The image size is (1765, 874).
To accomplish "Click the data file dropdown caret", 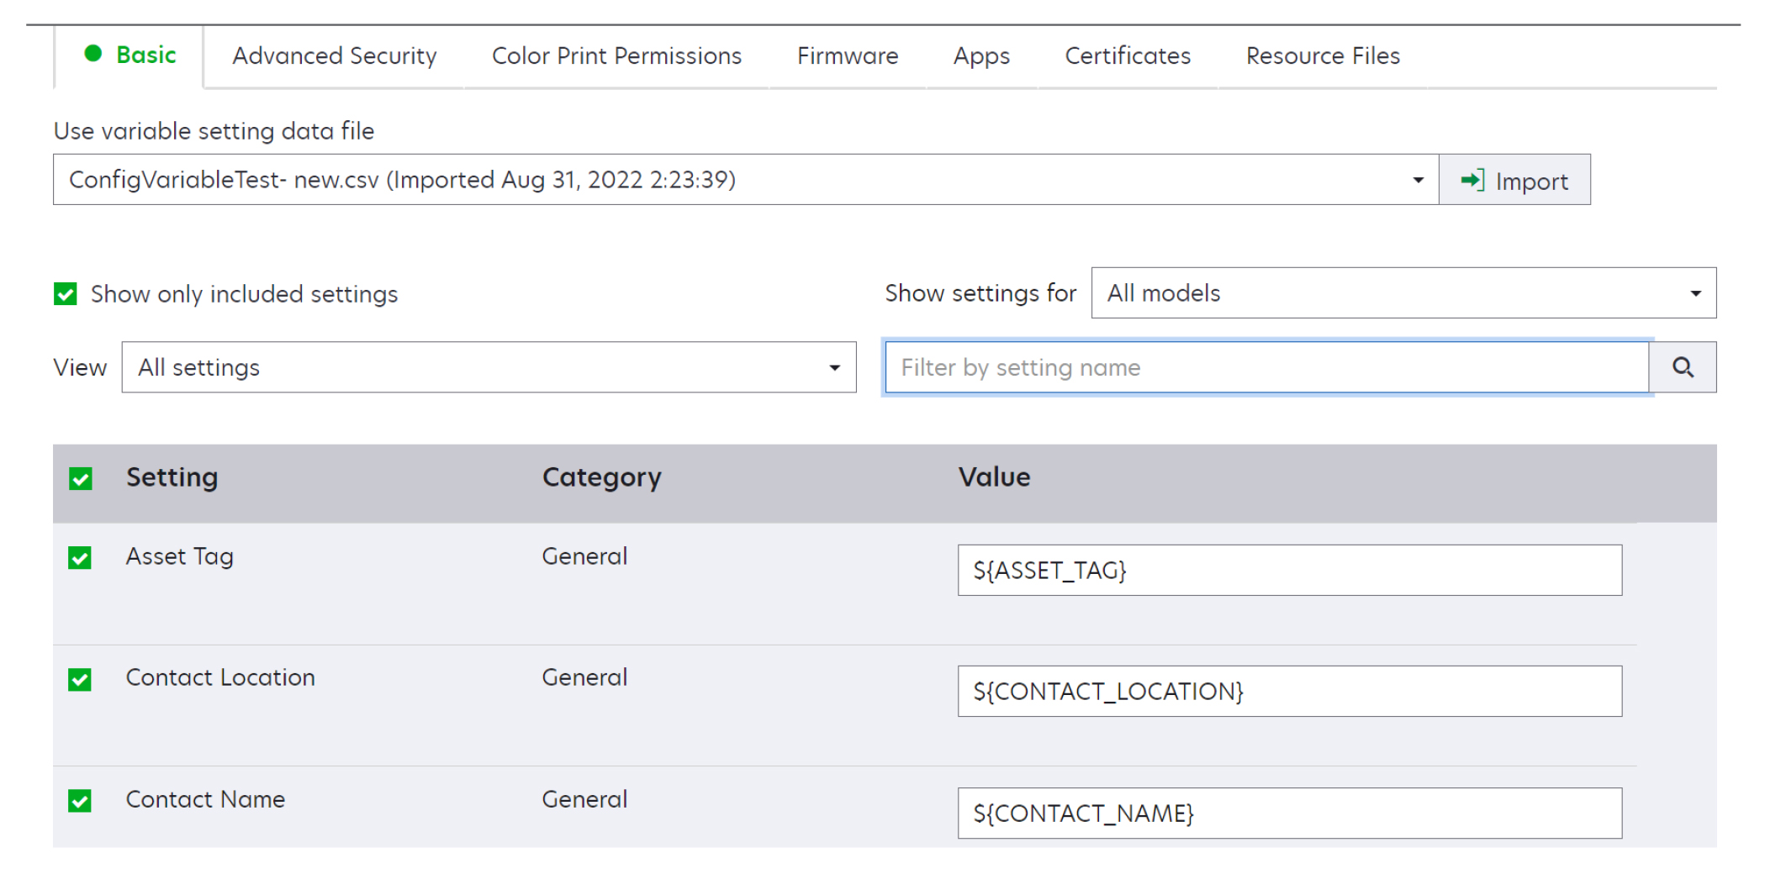I will pyautogui.click(x=1418, y=180).
